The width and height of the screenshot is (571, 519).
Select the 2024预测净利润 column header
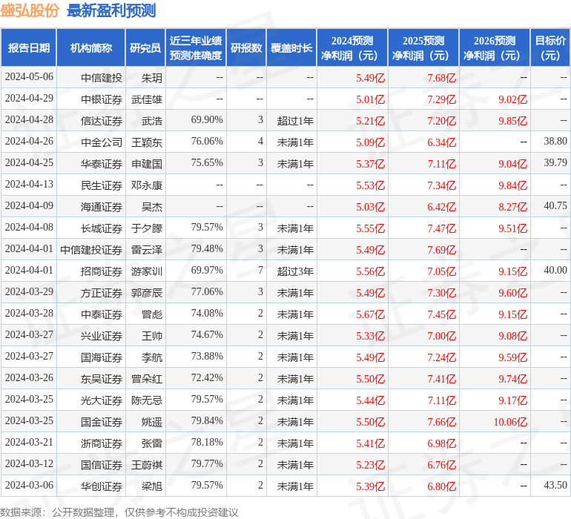tap(352, 47)
